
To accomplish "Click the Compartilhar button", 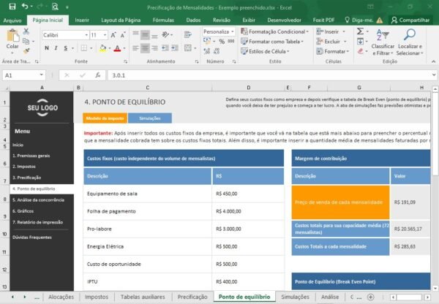I will tap(410, 20).
